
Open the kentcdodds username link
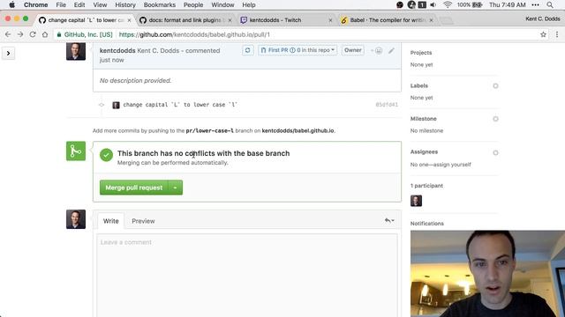coord(117,51)
